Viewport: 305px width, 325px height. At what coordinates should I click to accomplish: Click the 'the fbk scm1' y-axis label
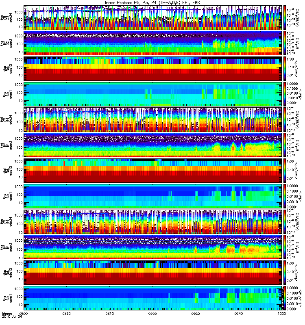pos(8,298)
